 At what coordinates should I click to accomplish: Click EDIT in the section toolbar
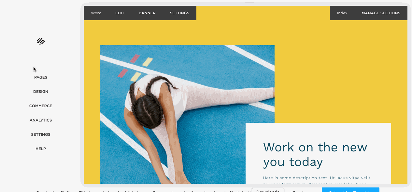[x=120, y=13]
